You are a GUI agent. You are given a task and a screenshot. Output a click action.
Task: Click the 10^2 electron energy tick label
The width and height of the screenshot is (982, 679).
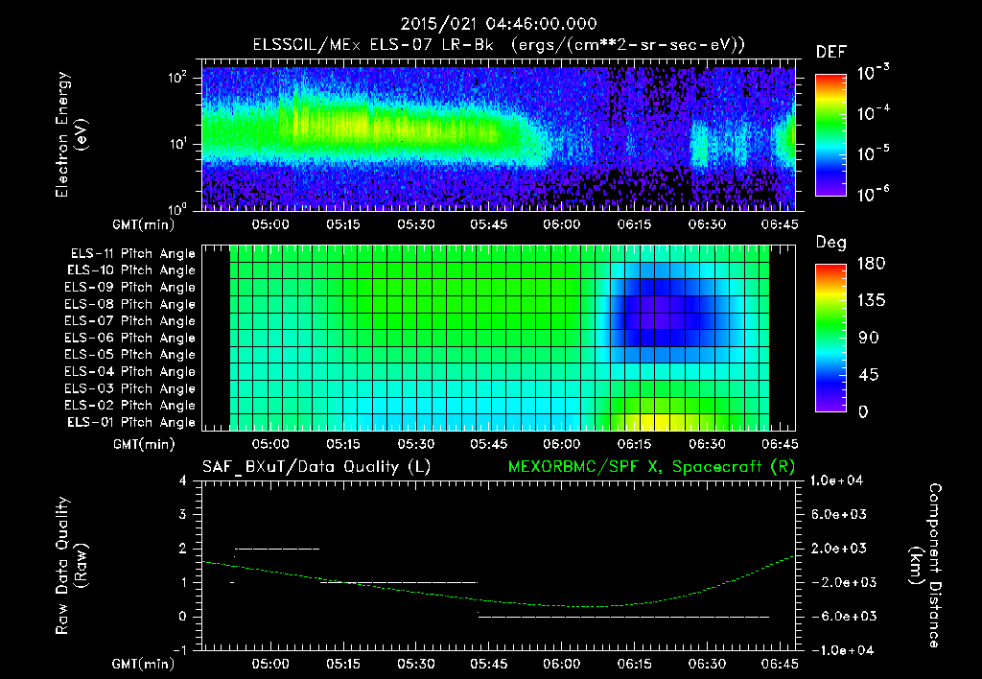coord(177,78)
